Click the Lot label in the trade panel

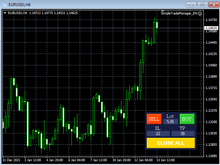coord(170,116)
